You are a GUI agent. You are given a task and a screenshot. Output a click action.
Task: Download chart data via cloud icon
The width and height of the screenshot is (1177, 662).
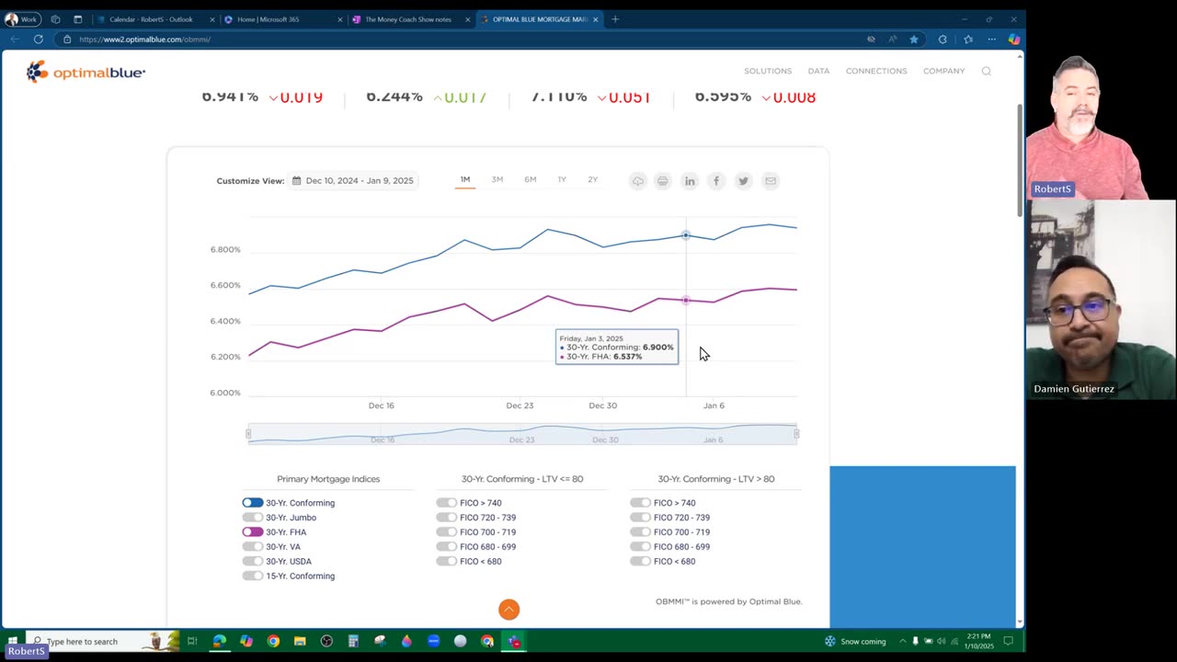[637, 181]
